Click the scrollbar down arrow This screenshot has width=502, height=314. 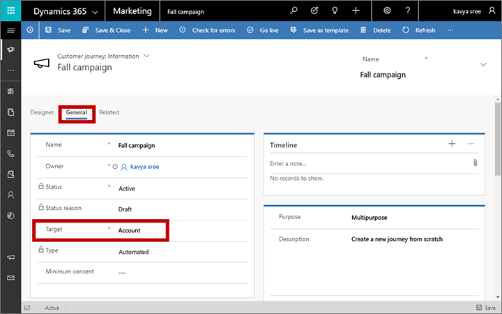click(498, 297)
